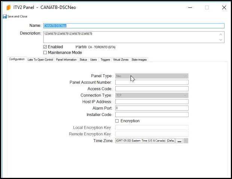Click into the Host IP Address field
Screen dimensions: 232x179
pos(152,102)
